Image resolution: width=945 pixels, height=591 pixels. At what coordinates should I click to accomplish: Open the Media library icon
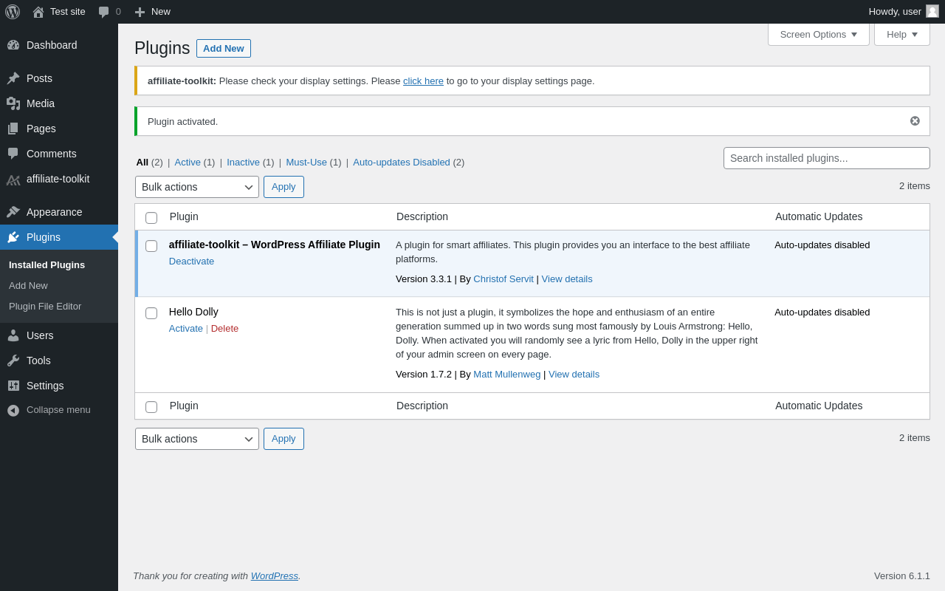[x=13, y=103]
